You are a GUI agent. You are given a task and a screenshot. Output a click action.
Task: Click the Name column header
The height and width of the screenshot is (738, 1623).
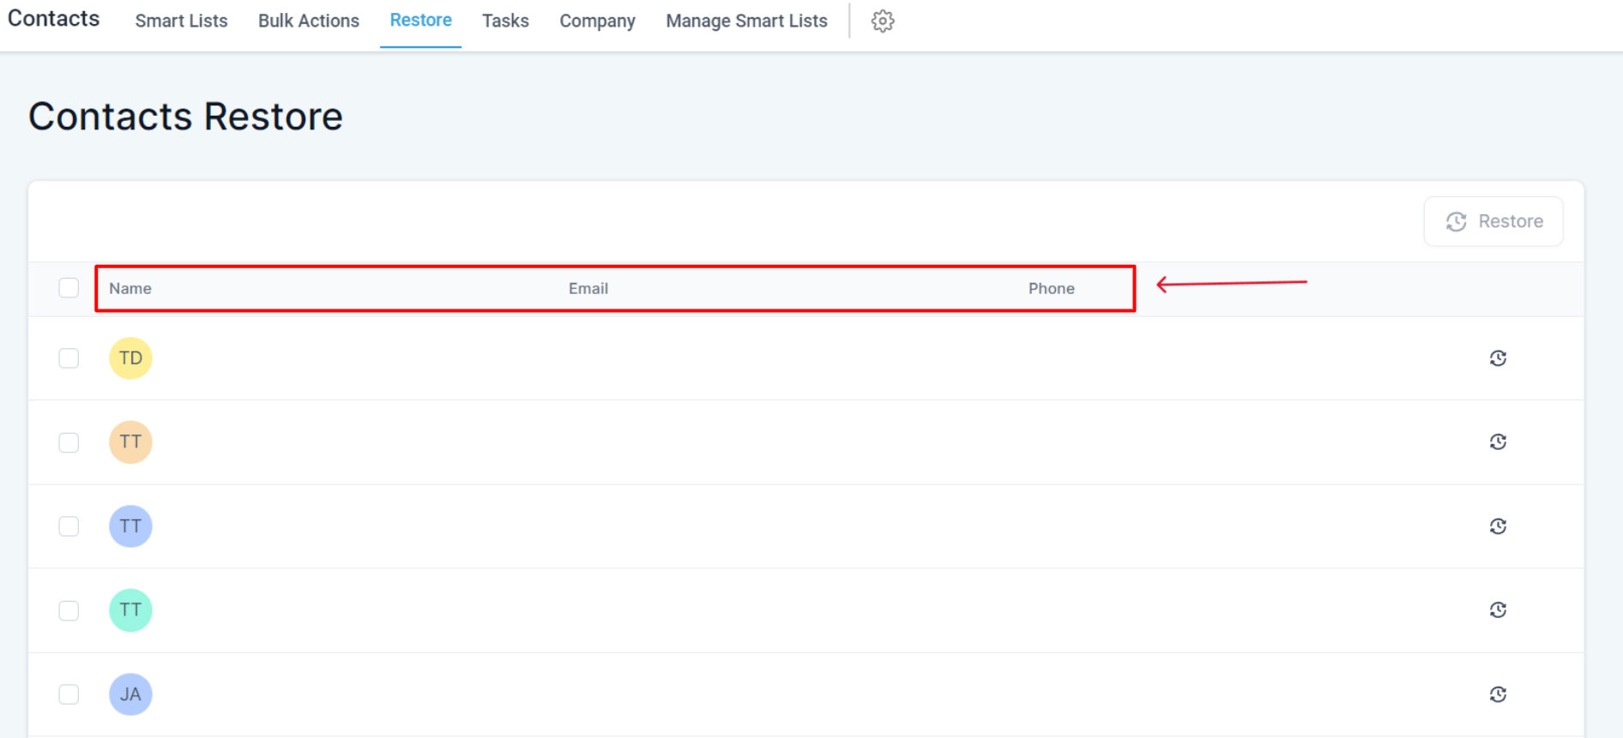click(x=130, y=289)
